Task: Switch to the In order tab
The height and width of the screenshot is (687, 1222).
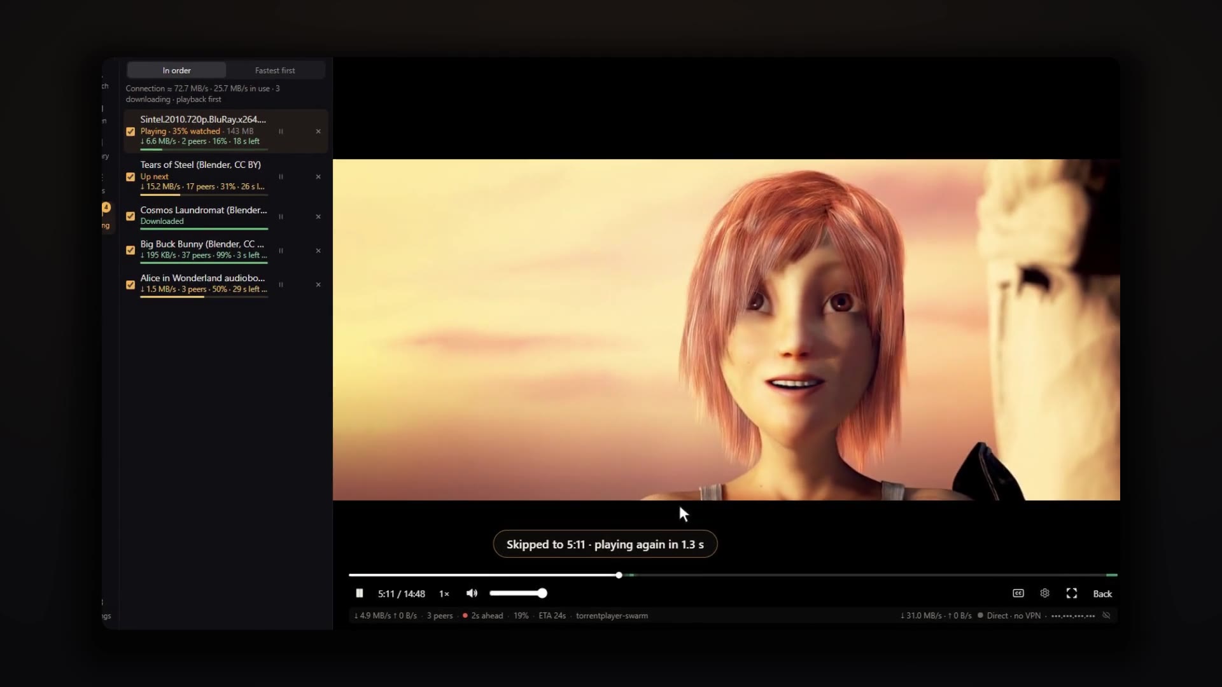Action: pyautogui.click(x=176, y=71)
